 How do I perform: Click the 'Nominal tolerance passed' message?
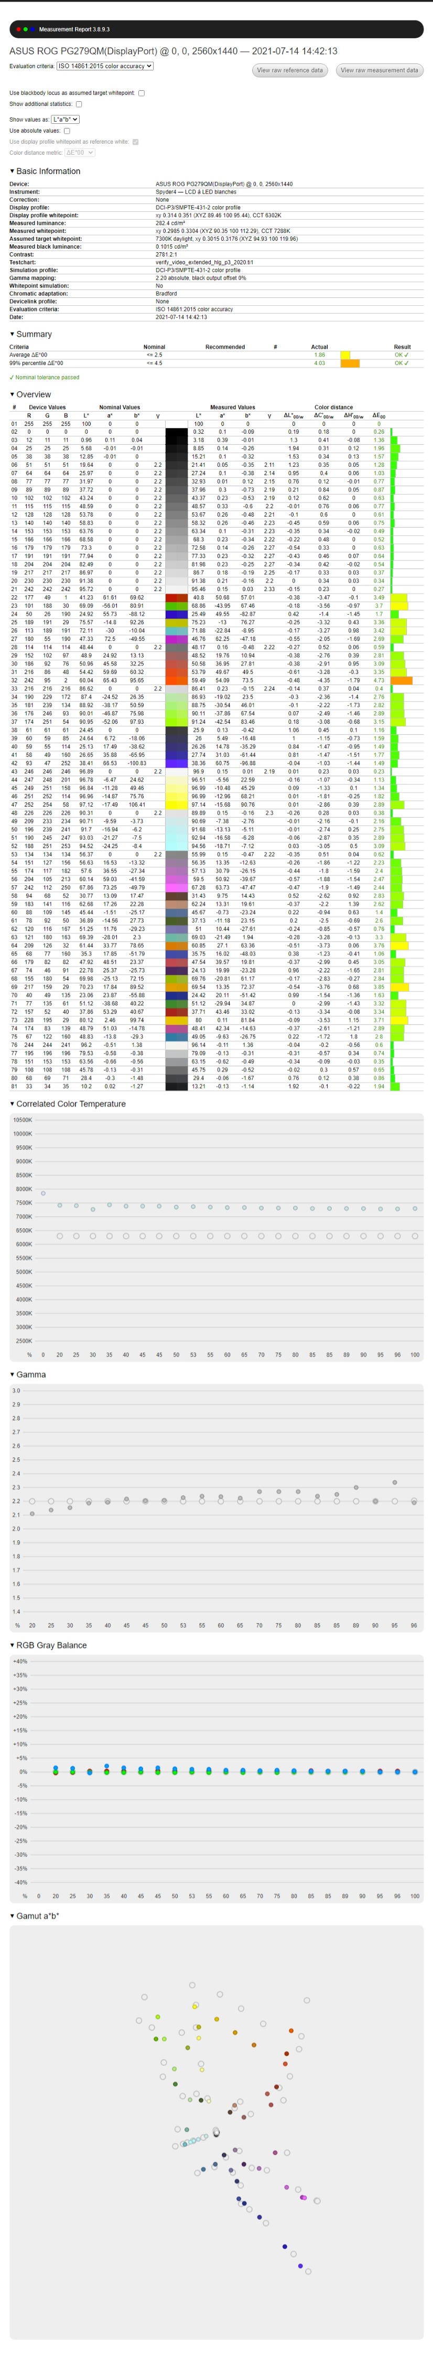coord(44,377)
